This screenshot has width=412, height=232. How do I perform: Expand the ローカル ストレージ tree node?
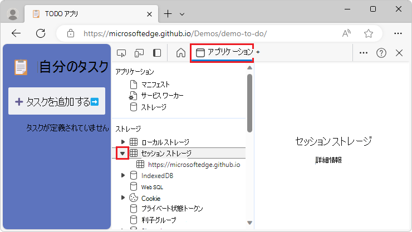pos(123,142)
